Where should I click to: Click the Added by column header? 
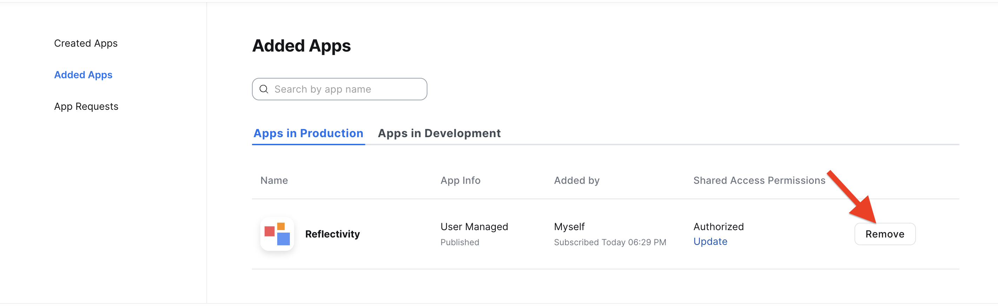577,181
